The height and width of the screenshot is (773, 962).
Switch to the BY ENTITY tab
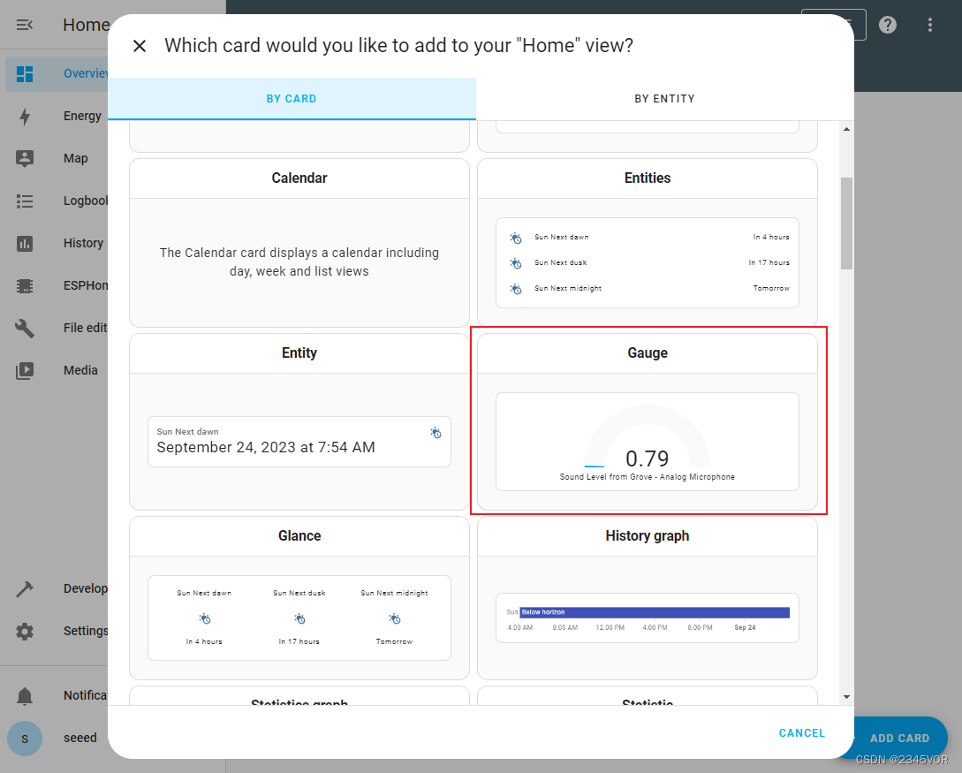pyautogui.click(x=664, y=98)
